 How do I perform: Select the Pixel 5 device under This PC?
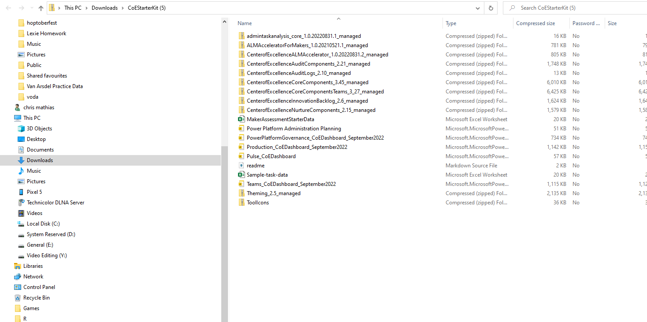point(33,192)
